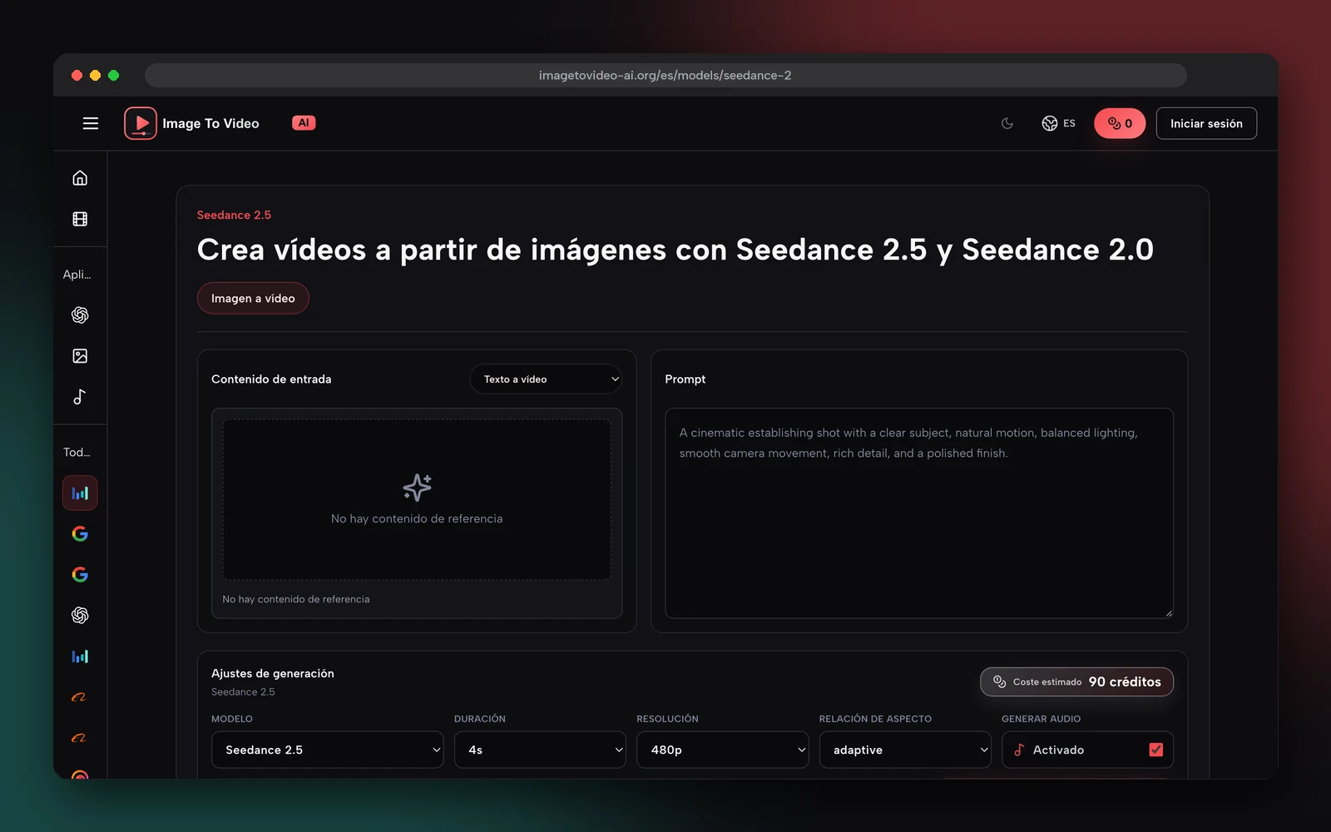Open the hamburger menu in the header
Image resolution: width=1331 pixels, height=832 pixels.
coord(91,123)
